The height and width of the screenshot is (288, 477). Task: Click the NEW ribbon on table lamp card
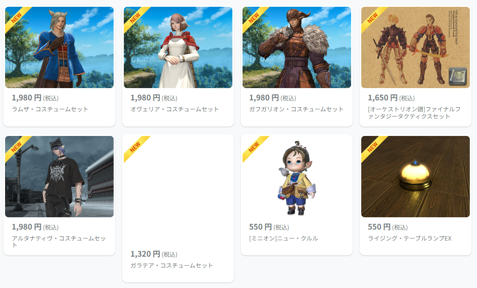point(373,147)
